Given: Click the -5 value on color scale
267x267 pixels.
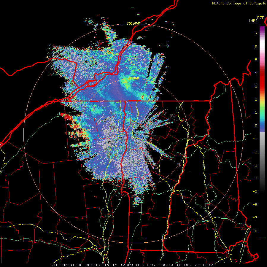Looking at the screenshot, I should pyautogui.click(x=255, y=191).
